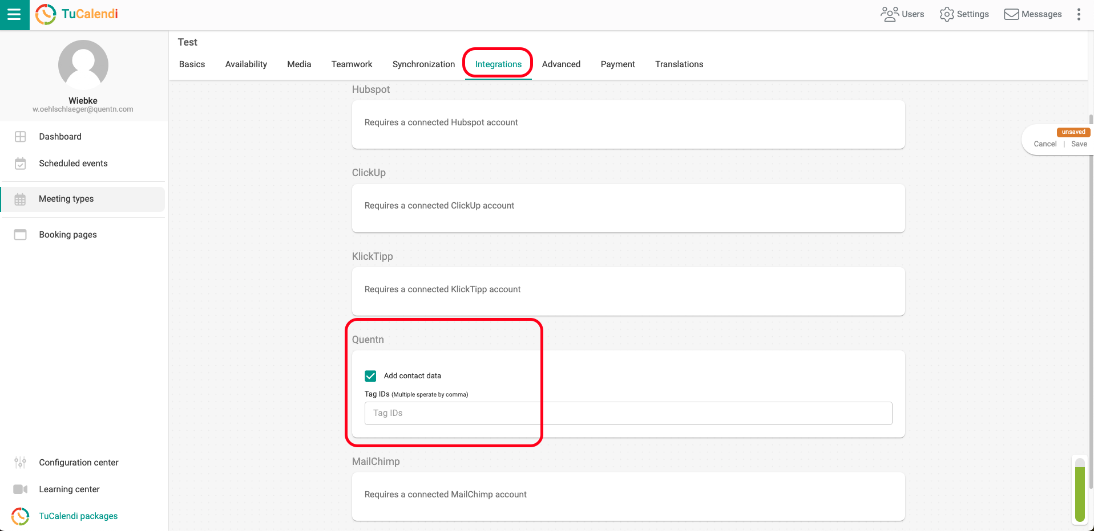
Task: Open the hamburger menu
Action: pos(14,15)
